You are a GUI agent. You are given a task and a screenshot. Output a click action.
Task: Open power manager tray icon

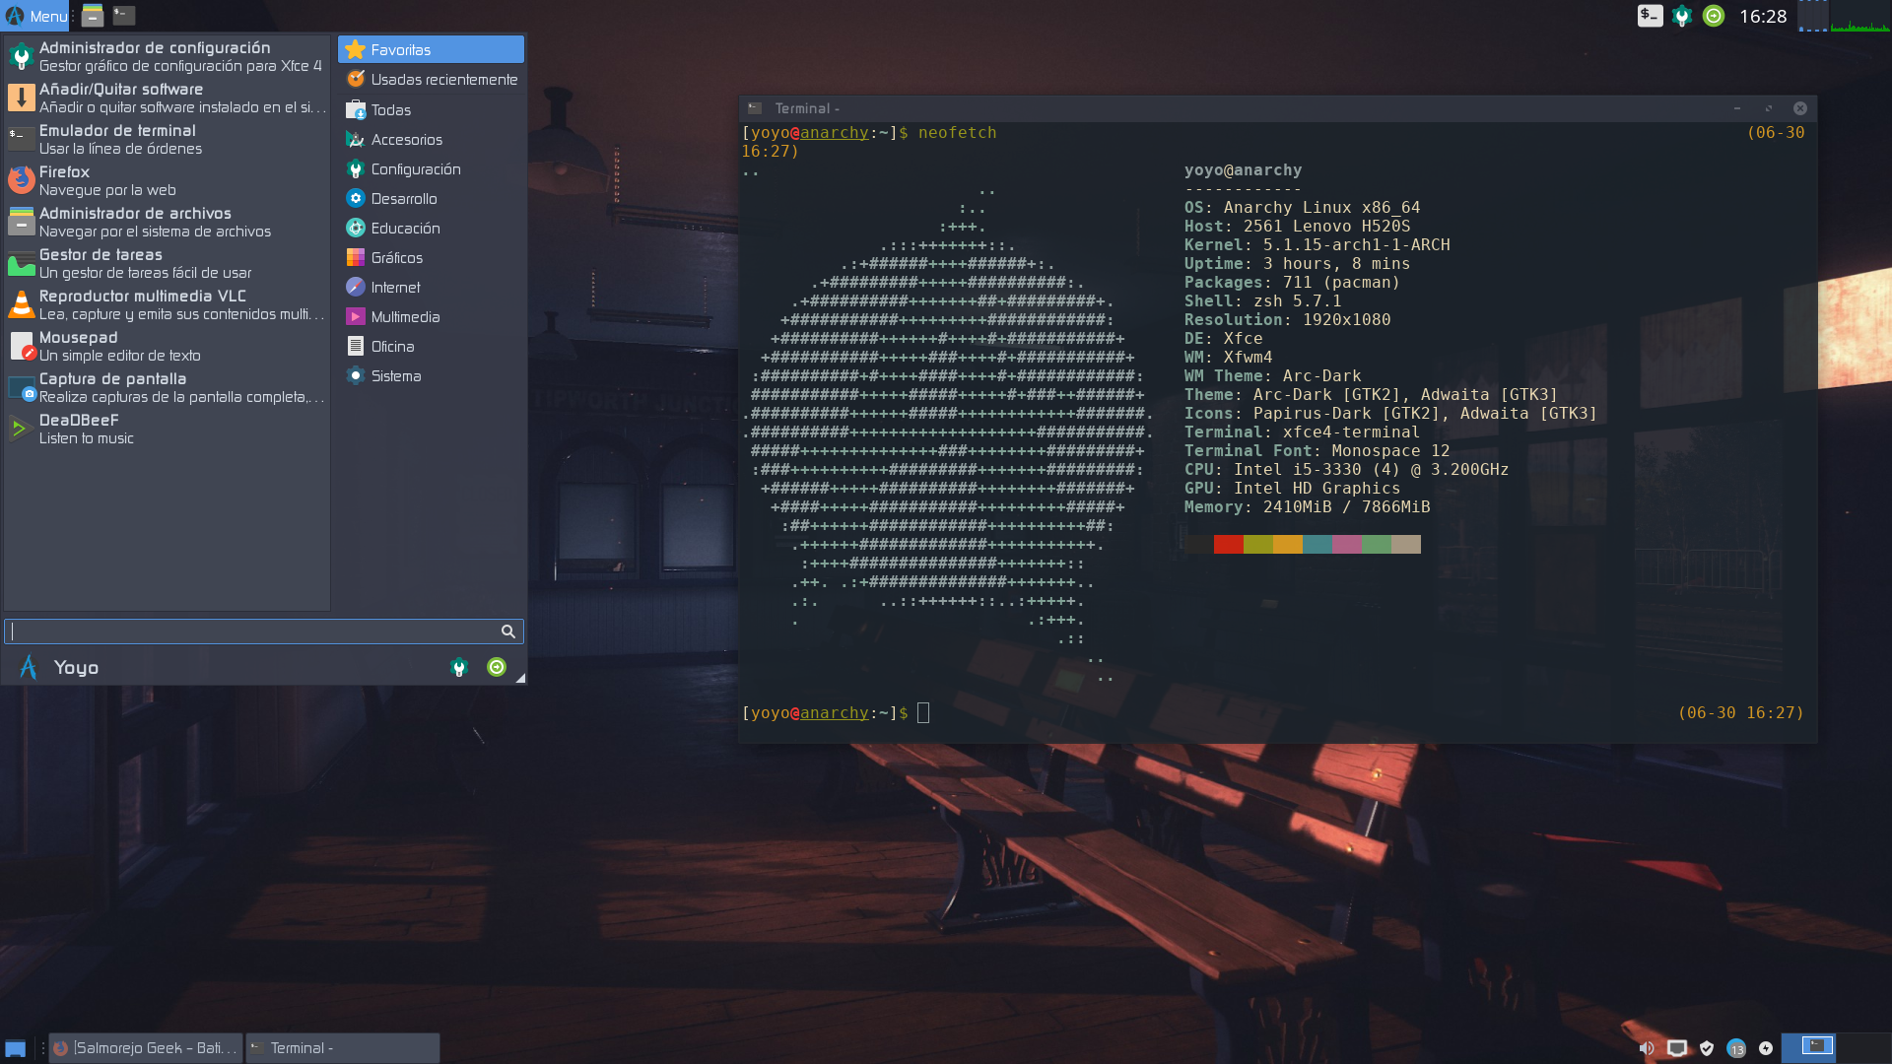pyautogui.click(x=1766, y=1048)
